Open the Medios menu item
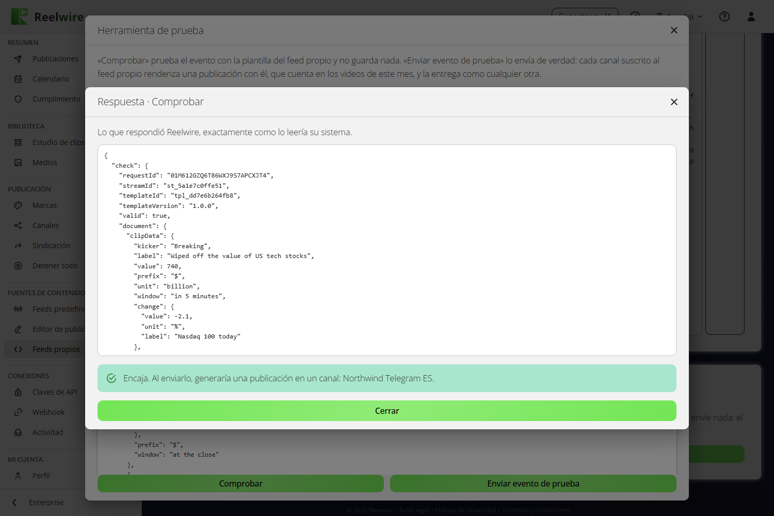 (45, 163)
